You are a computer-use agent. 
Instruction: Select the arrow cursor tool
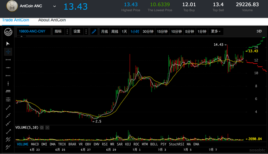point(8,44)
